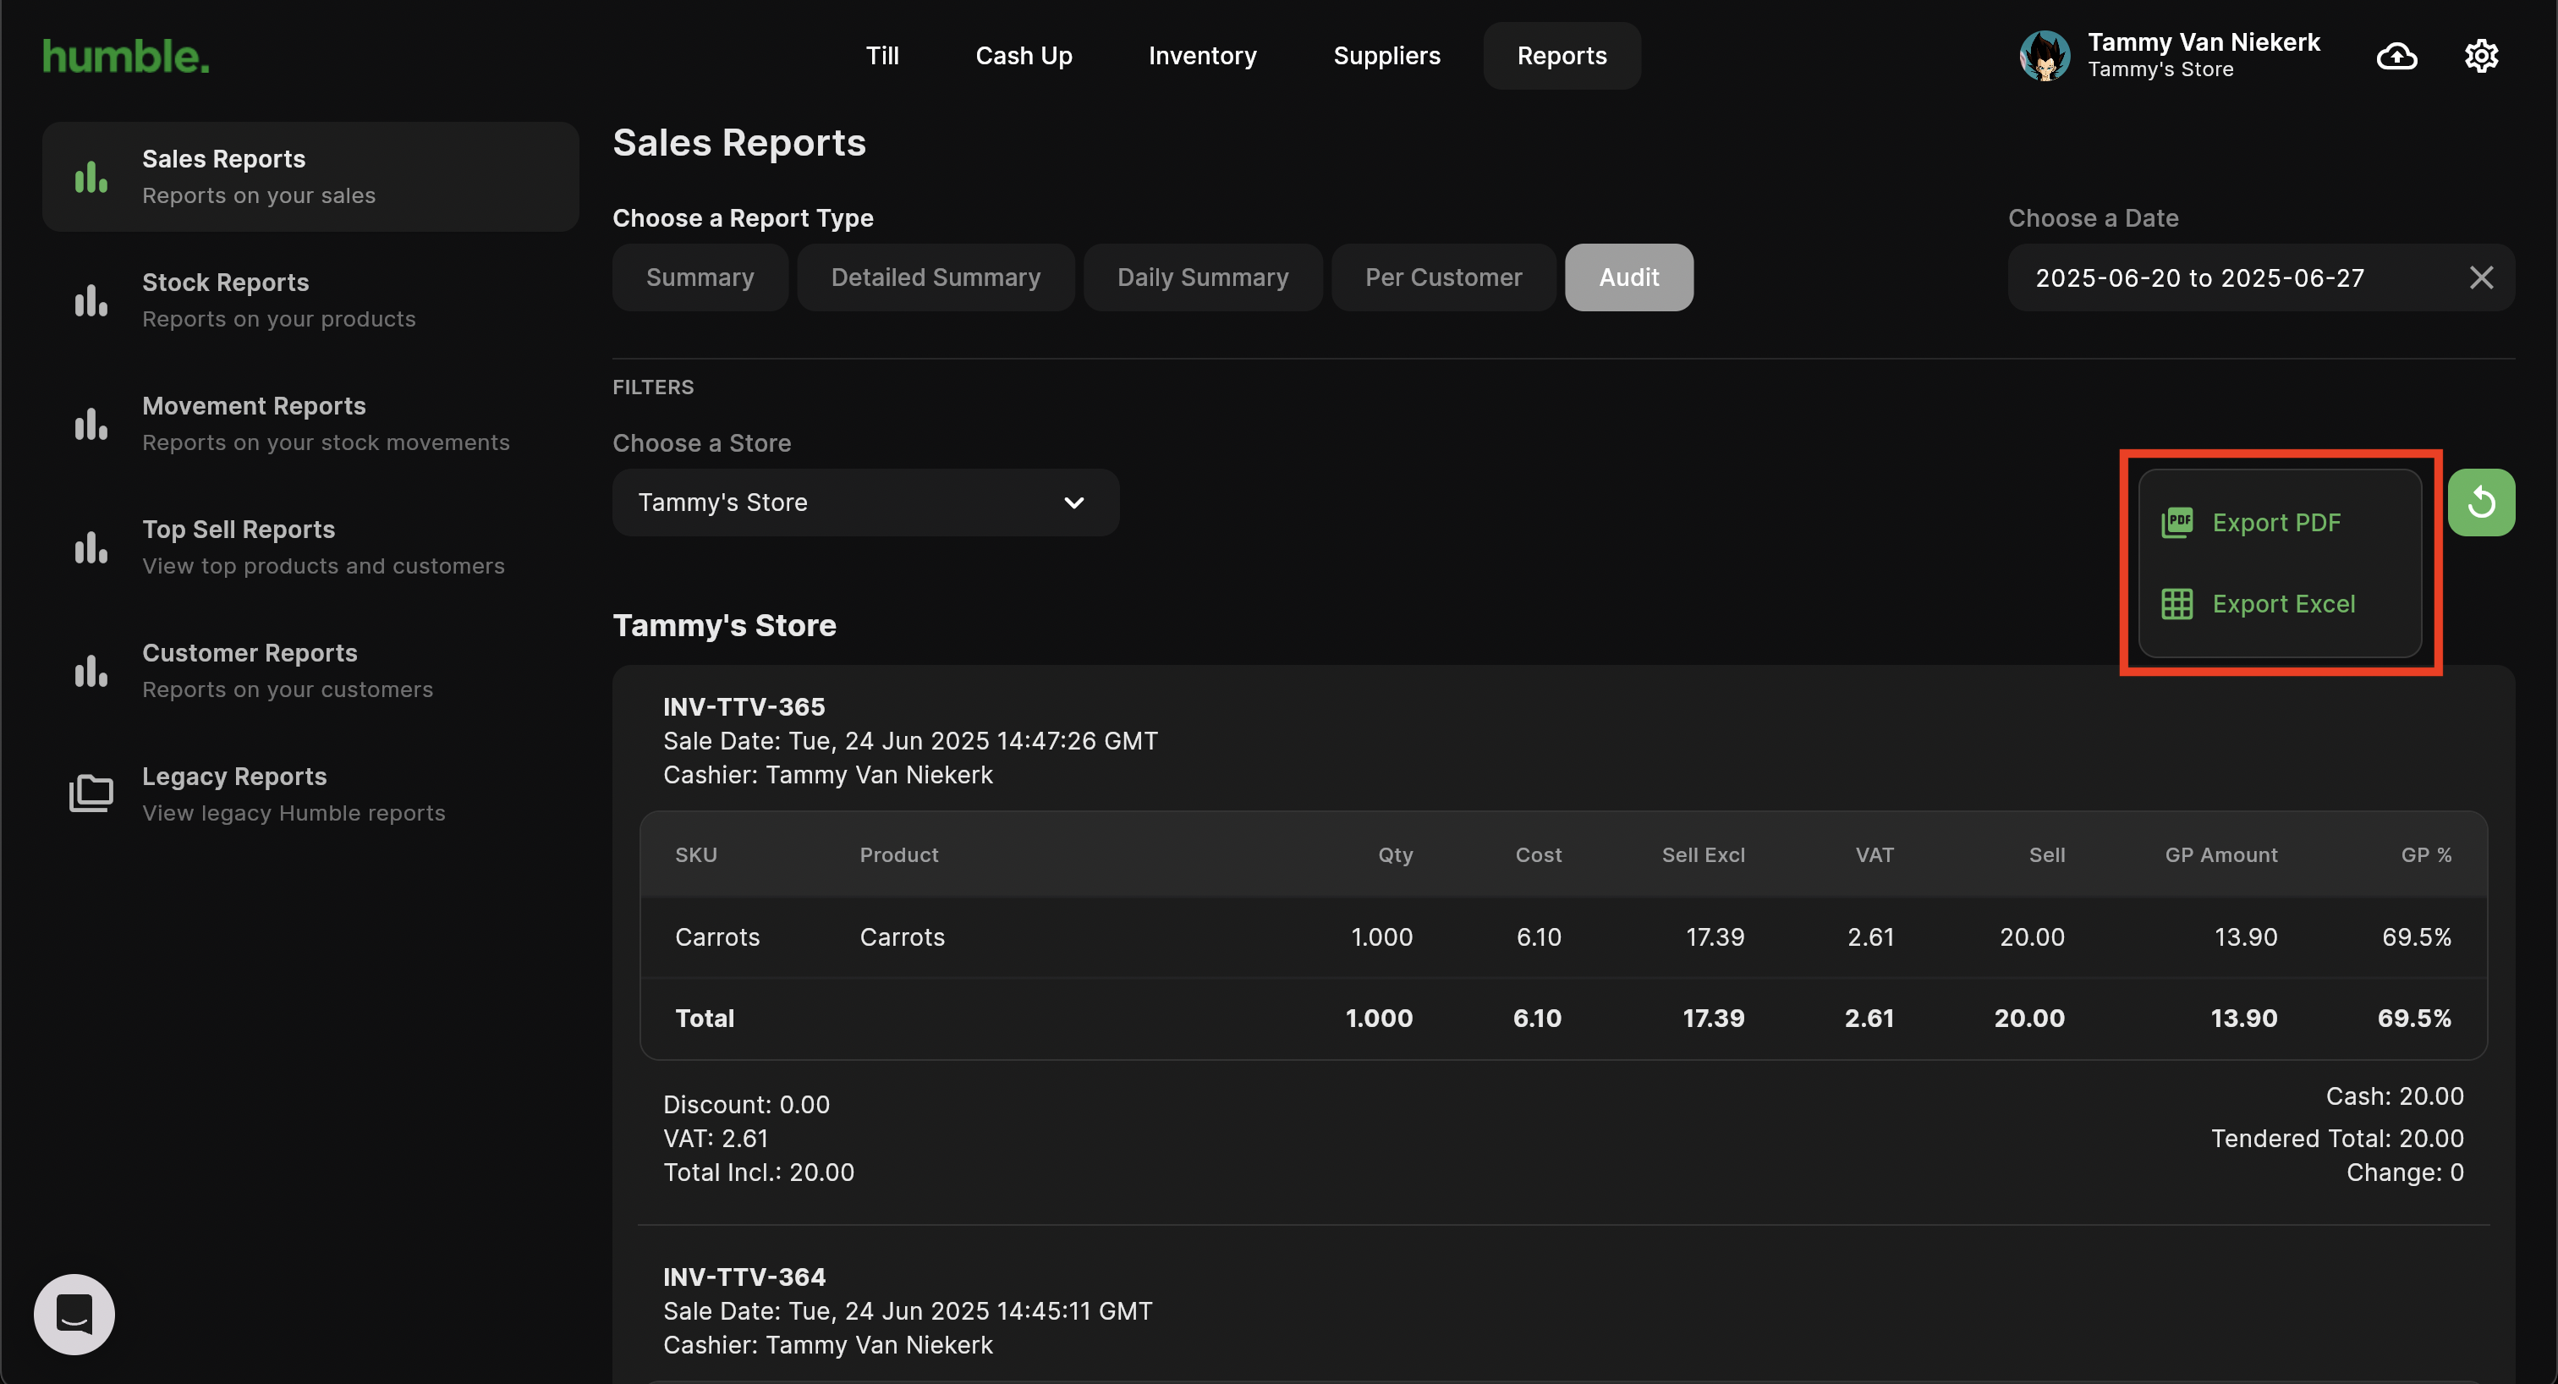Click 'Cash: 20.00' text
The height and width of the screenshot is (1384, 2558).
click(x=2394, y=1097)
